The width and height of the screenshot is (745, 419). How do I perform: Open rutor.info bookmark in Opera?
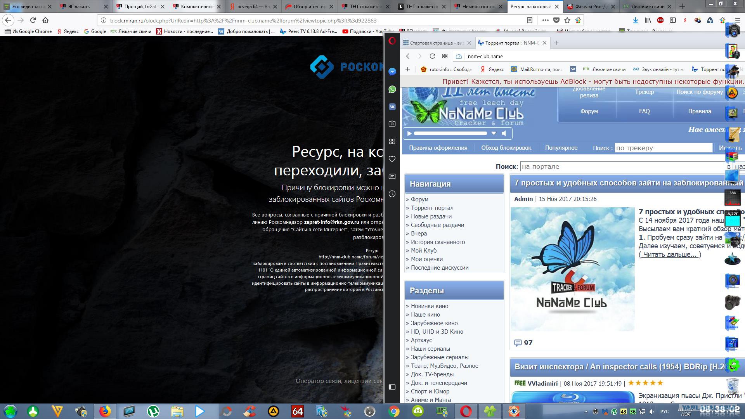(446, 69)
